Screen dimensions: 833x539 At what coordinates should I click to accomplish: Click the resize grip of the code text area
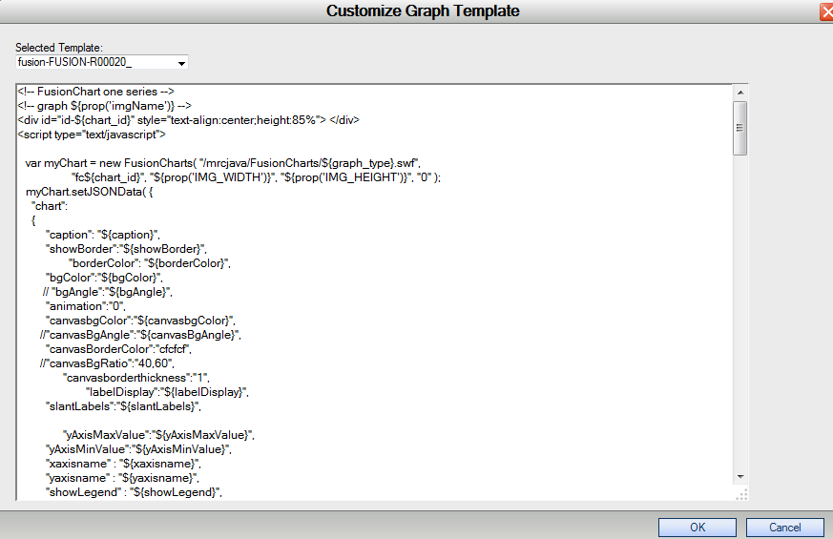[x=741, y=494]
